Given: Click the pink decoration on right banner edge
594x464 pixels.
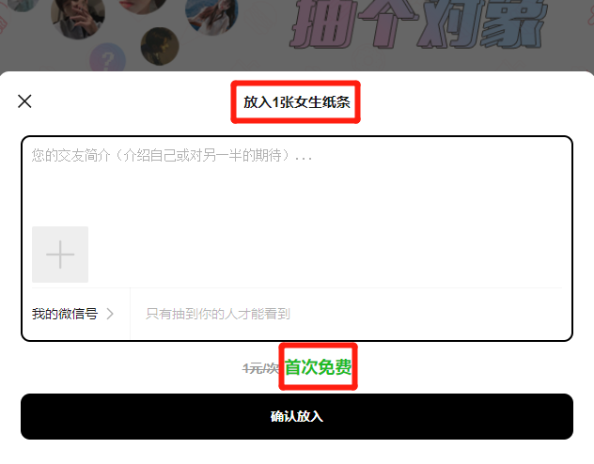Looking at the screenshot, I should (590, 15).
